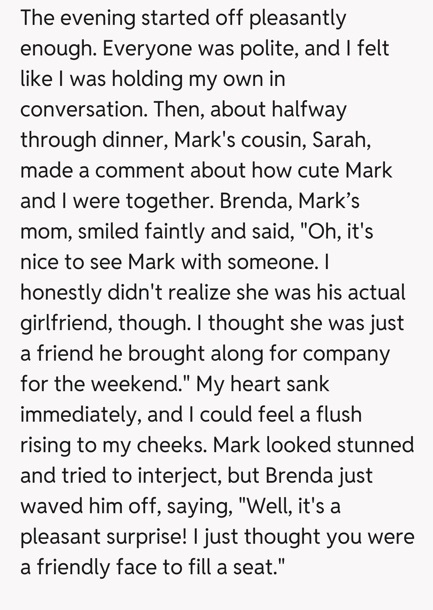Click the word "honestly" in Brenda's quote

(x=61, y=292)
